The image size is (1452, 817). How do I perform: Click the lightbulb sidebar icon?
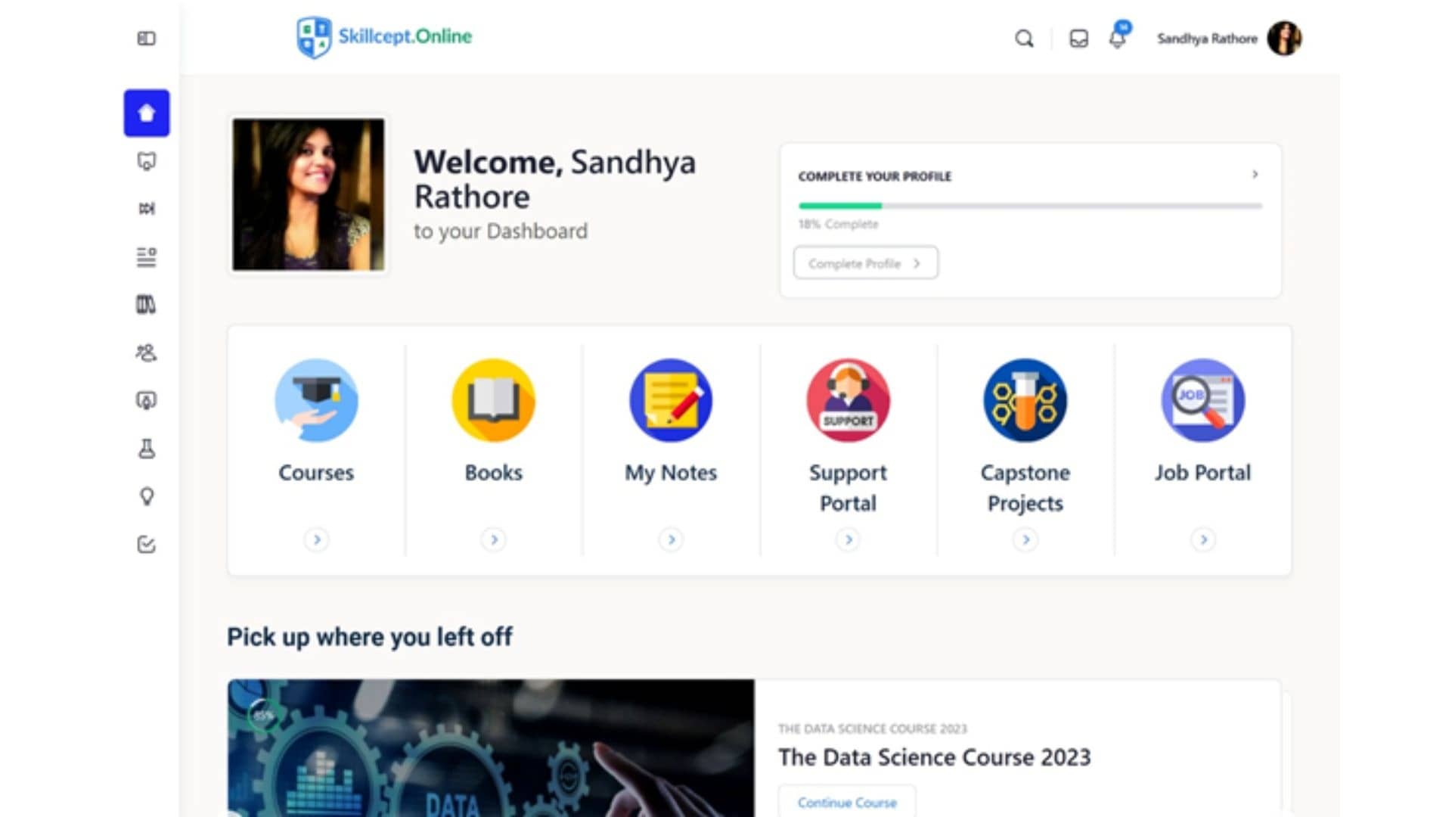pyautogui.click(x=146, y=496)
